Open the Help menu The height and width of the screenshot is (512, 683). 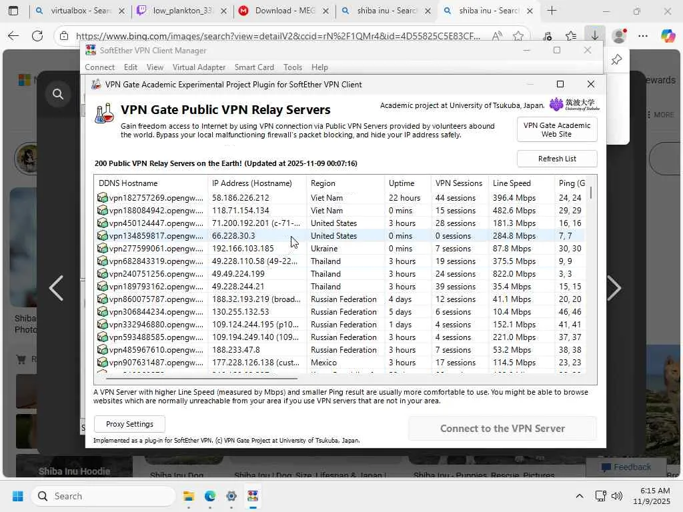pos(319,67)
